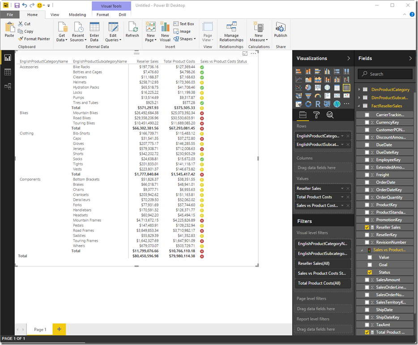The image size is (418, 345).
Task: Collapse the Fields pane chevron
Action: (x=410, y=58)
